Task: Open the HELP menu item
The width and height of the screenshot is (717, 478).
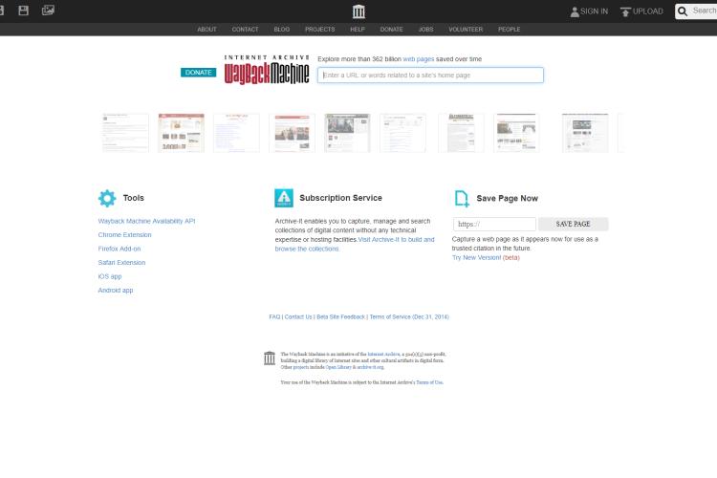Action: 358,30
